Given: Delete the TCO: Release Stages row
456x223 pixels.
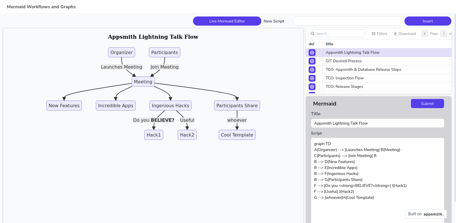Looking at the screenshot, I should [312, 87].
